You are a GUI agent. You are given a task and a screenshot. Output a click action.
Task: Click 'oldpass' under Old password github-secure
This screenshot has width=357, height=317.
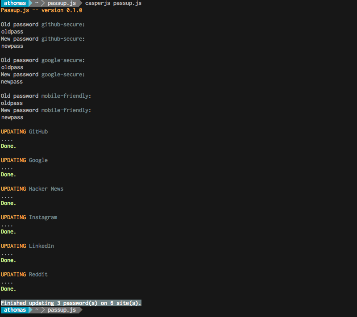pyautogui.click(x=12, y=32)
